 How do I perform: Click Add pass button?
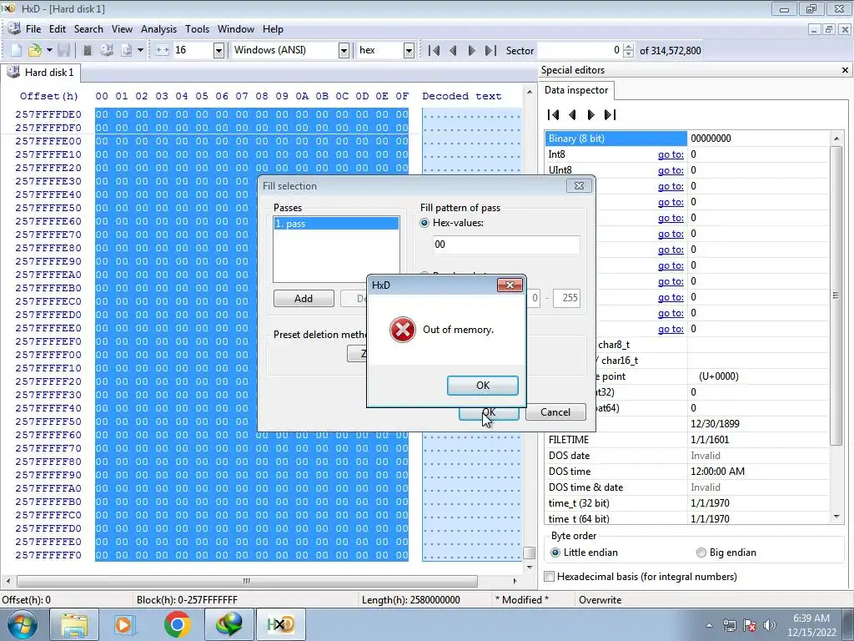coord(304,299)
